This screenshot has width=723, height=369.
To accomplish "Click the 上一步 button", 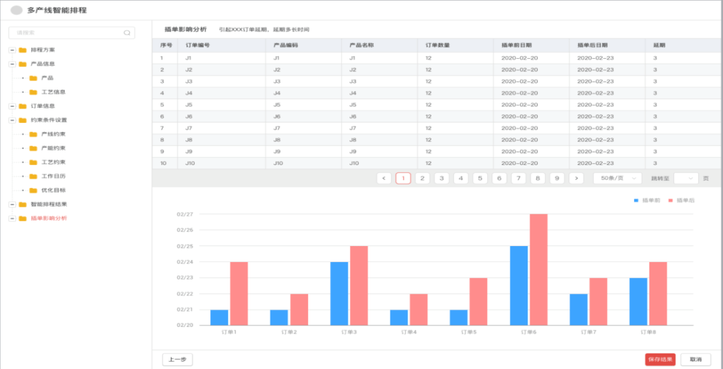I will point(177,360).
